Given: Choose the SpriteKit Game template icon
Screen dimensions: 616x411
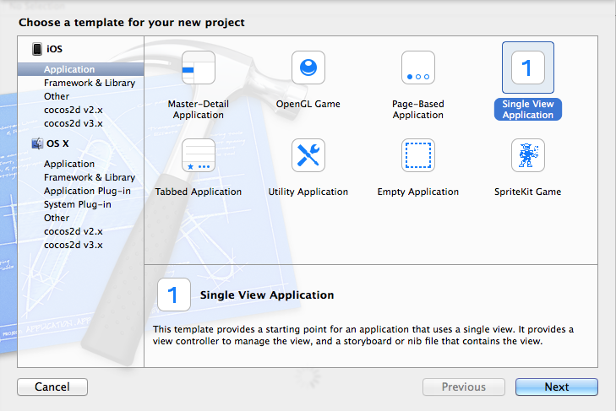Looking at the screenshot, I should [x=528, y=155].
